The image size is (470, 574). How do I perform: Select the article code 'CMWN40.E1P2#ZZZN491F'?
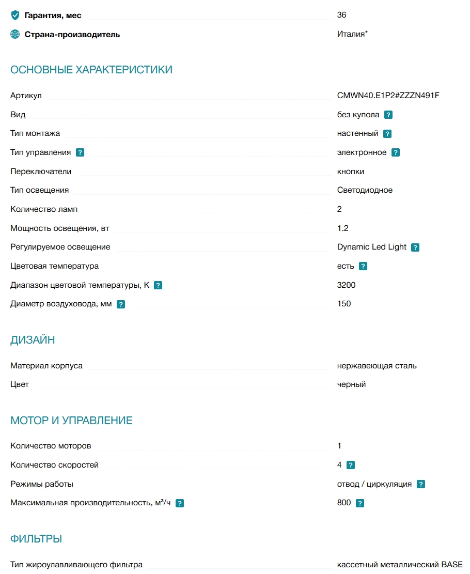tap(388, 96)
